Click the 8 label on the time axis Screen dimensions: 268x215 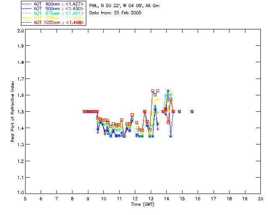pyautogui.click(x=72, y=199)
